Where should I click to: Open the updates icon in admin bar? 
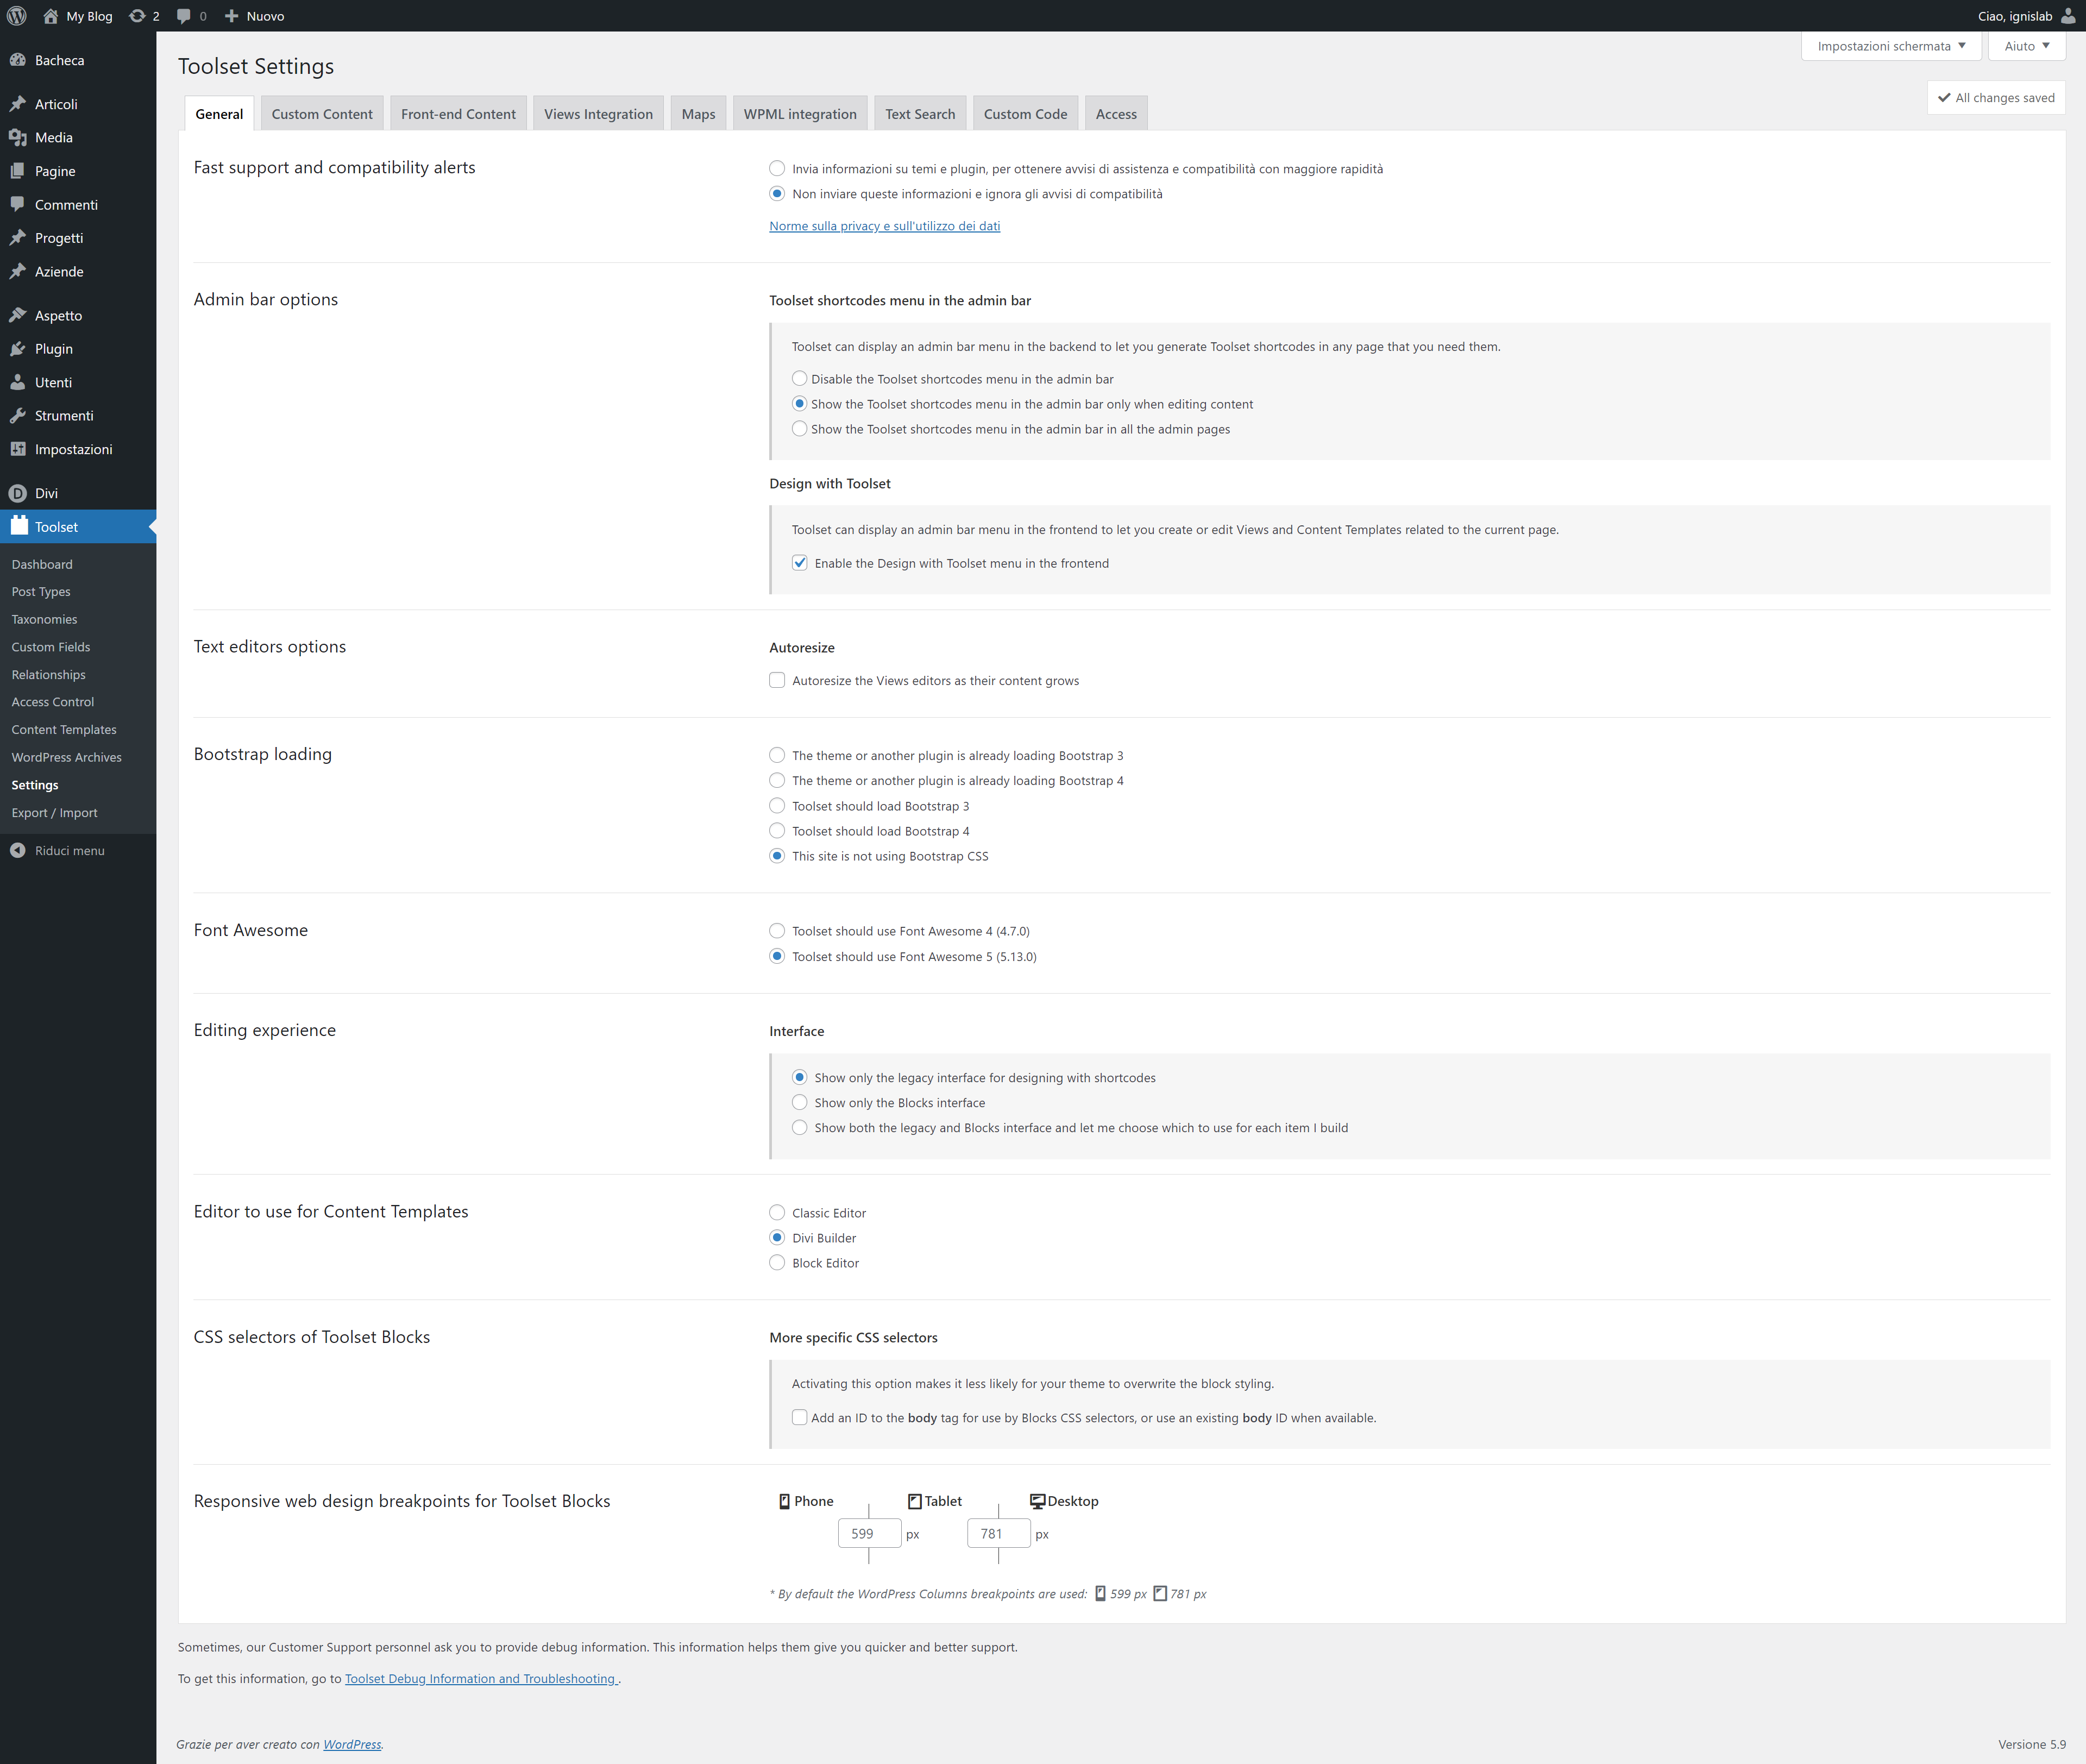coord(138,16)
